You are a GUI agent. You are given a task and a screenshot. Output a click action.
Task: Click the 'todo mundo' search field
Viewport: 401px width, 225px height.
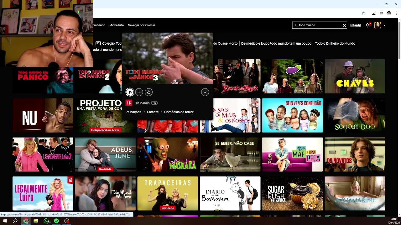pos(320,25)
